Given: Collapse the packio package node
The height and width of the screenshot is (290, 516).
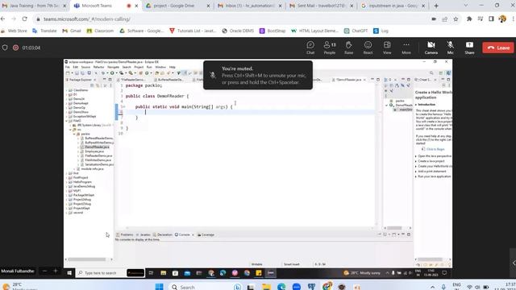Looking at the screenshot, I should pyautogui.click(x=74, y=134).
